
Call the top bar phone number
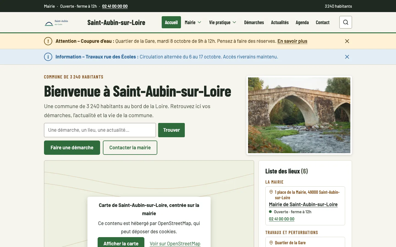coord(115,6)
